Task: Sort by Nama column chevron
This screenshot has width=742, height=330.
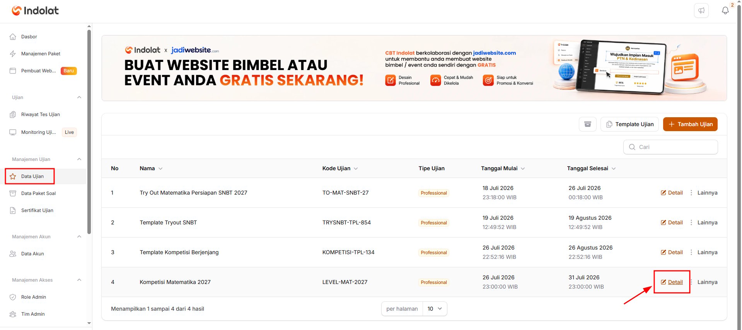Action: pos(160,169)
